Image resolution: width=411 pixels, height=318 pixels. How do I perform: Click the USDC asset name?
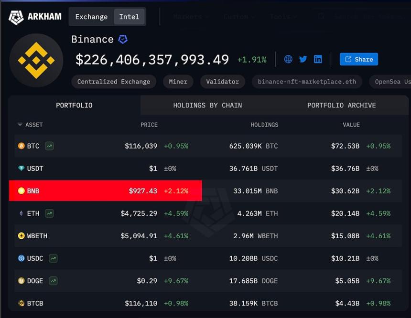[35, 258]
